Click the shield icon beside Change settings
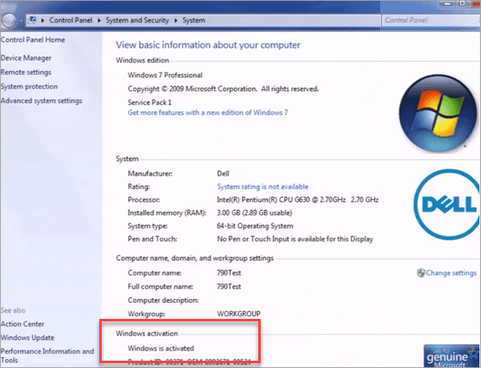This screenshot has width=481, height=368. click(421, 273)
